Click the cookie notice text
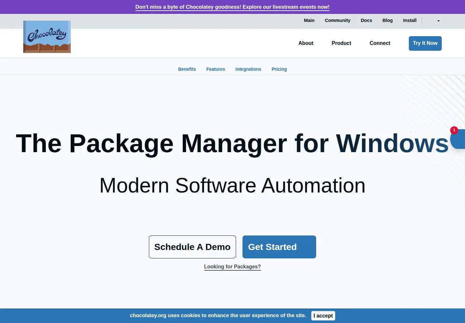This screenshot has width=465, height=323. click(218, 316)
